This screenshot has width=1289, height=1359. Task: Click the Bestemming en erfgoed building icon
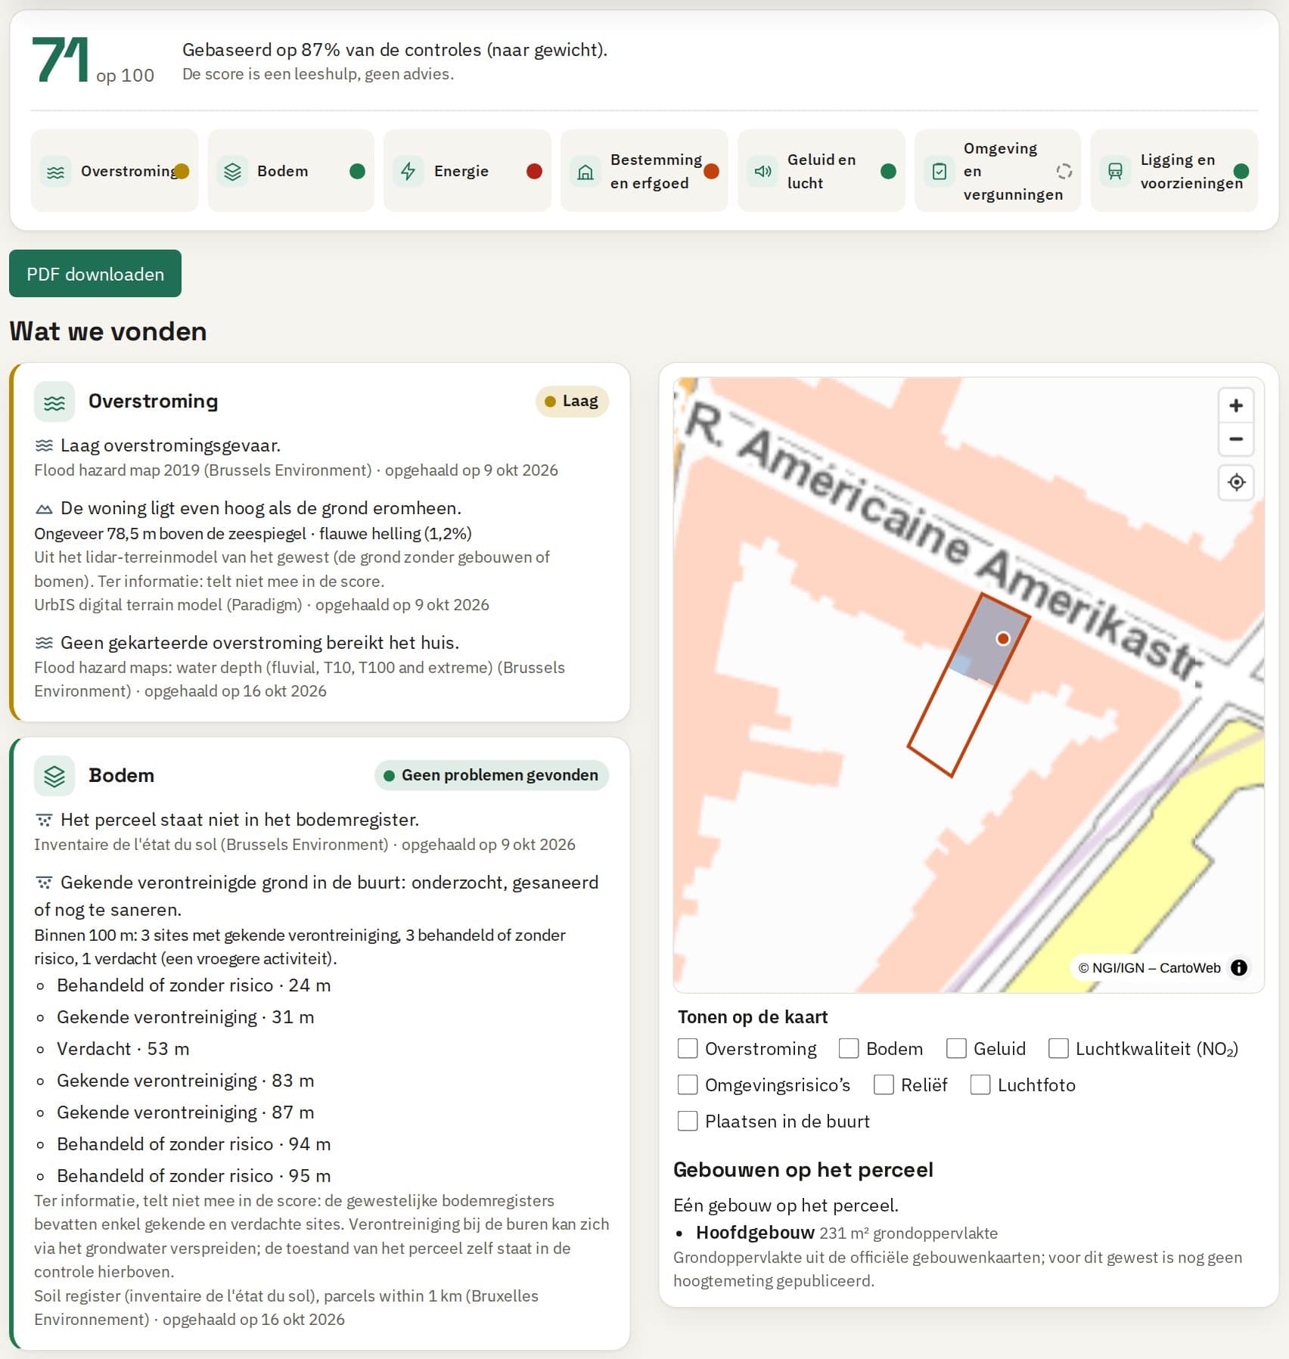coord(585,172)
